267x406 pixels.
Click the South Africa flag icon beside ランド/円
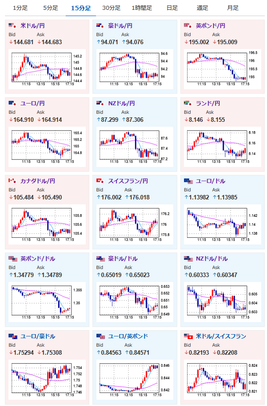[188, 103]
